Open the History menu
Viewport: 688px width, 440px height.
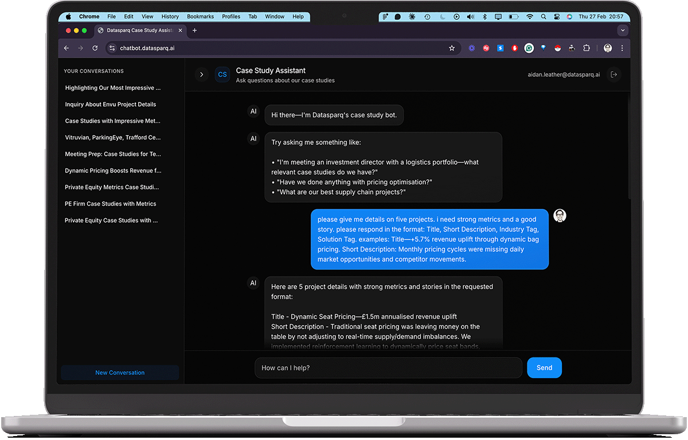point(170,17)
